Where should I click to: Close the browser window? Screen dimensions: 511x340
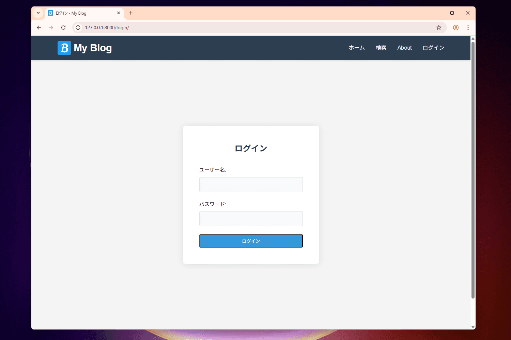click(x=468, y=13)
